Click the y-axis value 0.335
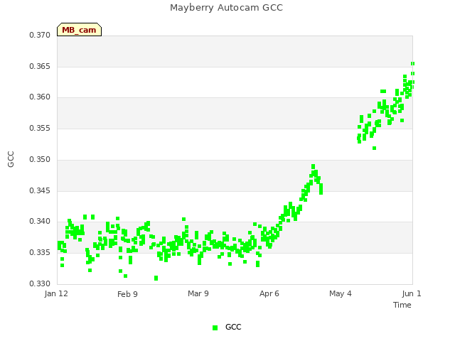This screenshot has height=341, width=455. (40, 253)
